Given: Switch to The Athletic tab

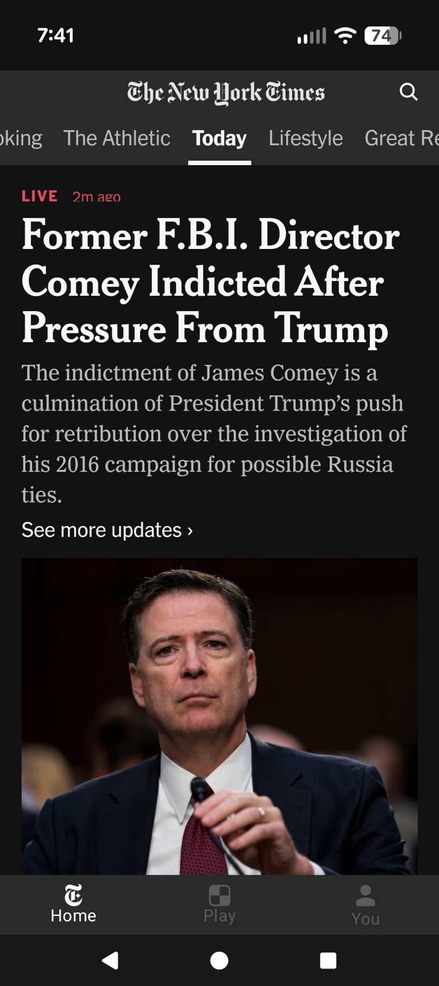Looking at the screenshot, I should (117, 139).
